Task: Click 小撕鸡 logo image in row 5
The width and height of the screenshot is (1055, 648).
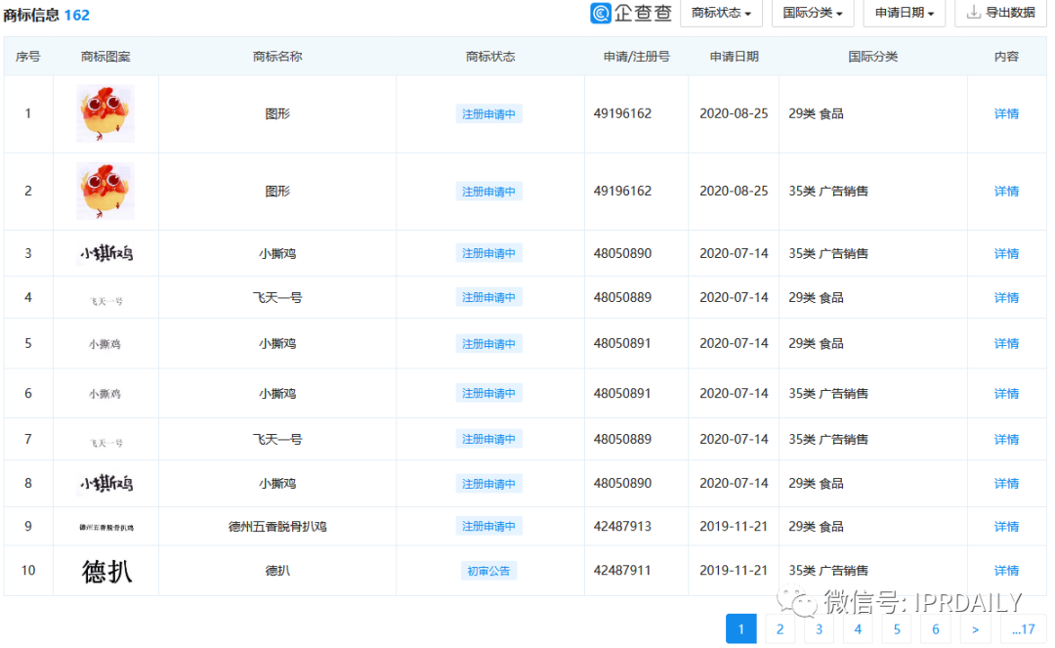Action: click(x=105, y=344)
